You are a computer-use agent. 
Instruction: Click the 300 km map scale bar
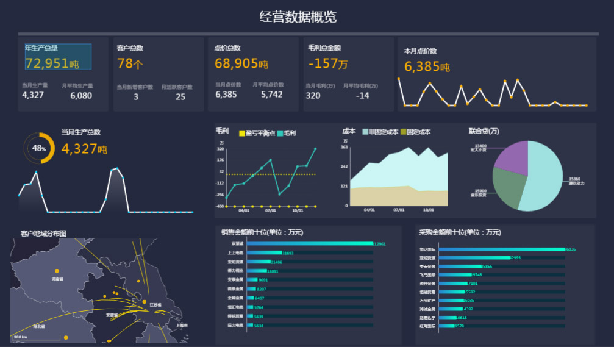[37, 338]
